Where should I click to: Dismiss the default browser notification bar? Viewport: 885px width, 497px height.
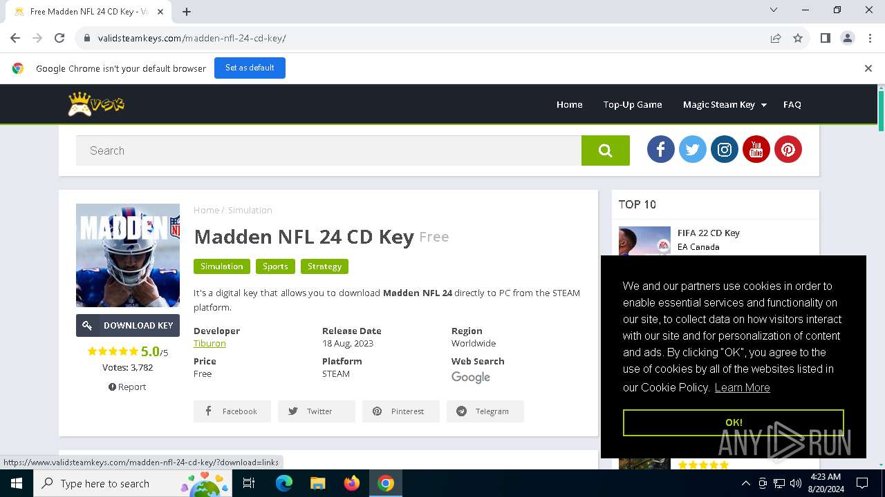click(x=868, y=68)
